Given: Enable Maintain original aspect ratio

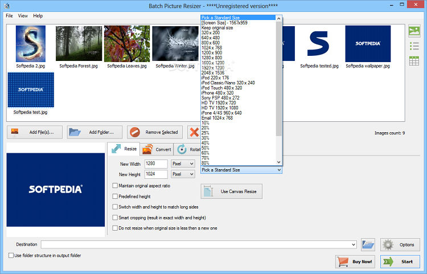Looking at the screenshot, I should [115, 186].
